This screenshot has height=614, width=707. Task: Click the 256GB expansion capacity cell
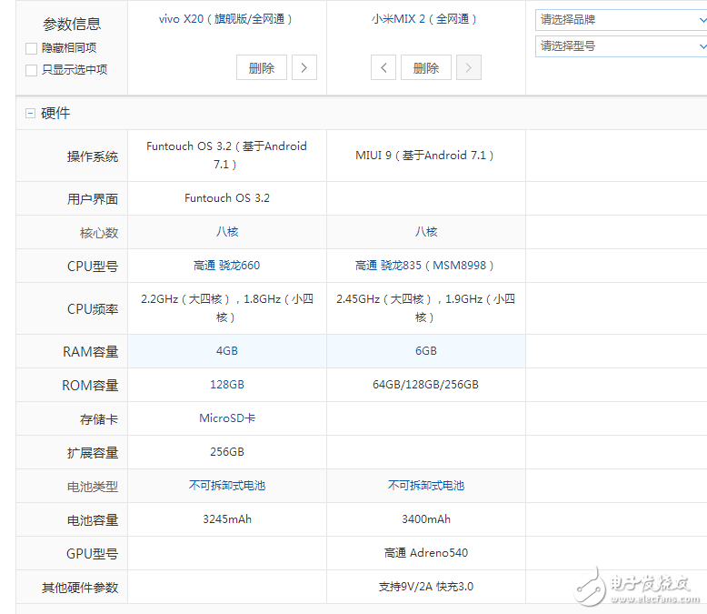coord(227,452)
